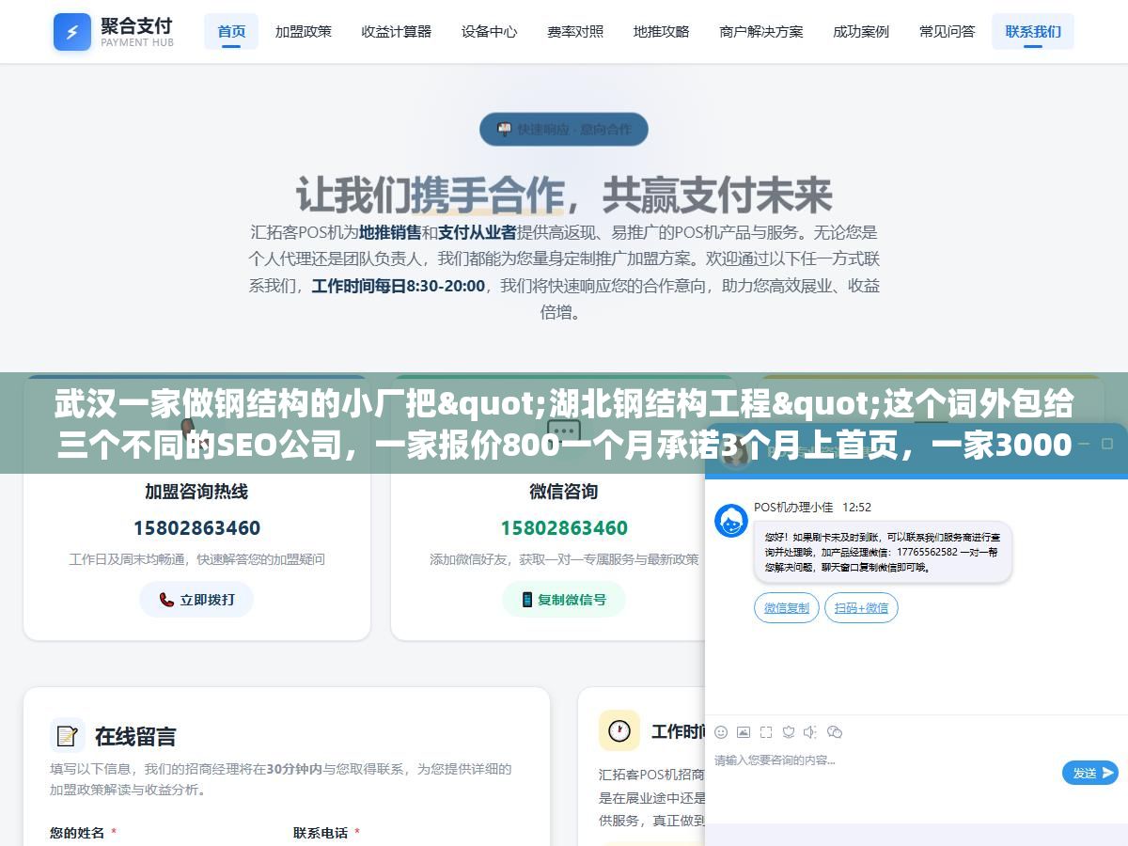This screenshot has height=846, width=1128.
Task: Click the screenshot capture icon in chat
Action: (x=766, y=732)
